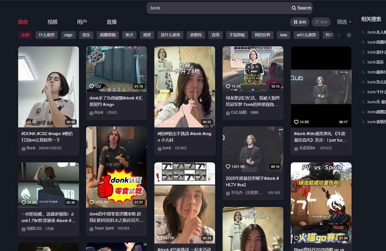Select the 全部 filter chip
The image size is (386, 251).
tap(25, 35)
